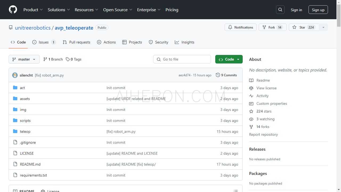
Task: Click the README.md file icon
Action: coord(15,164)
